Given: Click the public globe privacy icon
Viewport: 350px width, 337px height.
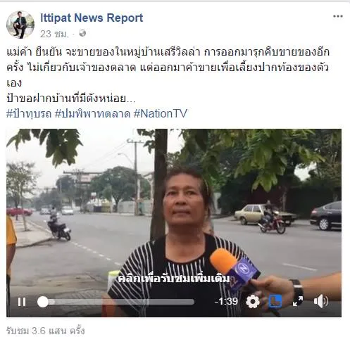Looking at the screenshot, I should point(82,33).
